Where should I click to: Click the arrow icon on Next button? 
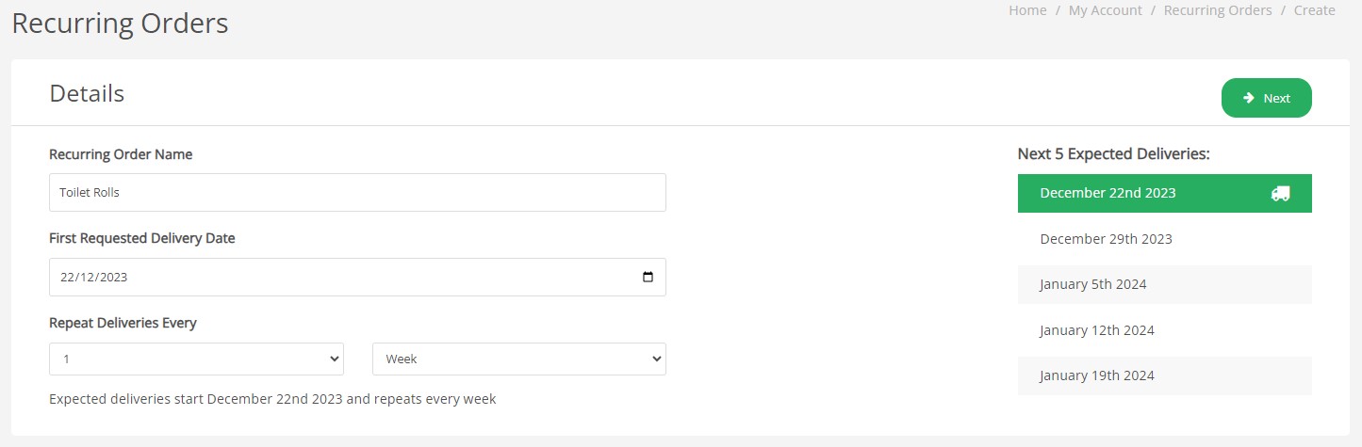tap(1249, 98)
